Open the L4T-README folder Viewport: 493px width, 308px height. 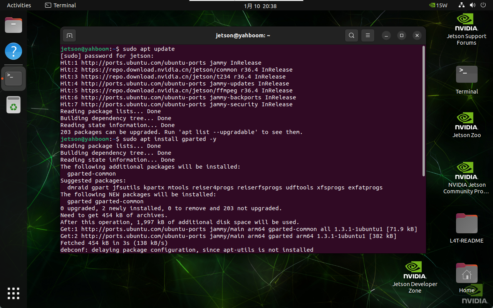coord(466,227)
